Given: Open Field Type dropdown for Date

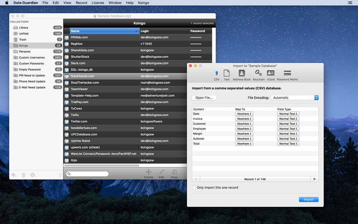Looking at the screenshot, I should (x=288, y=114).
